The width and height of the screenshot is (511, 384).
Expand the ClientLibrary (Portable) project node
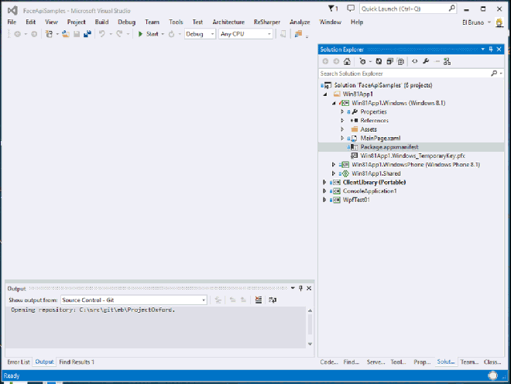tap(324, 182)
